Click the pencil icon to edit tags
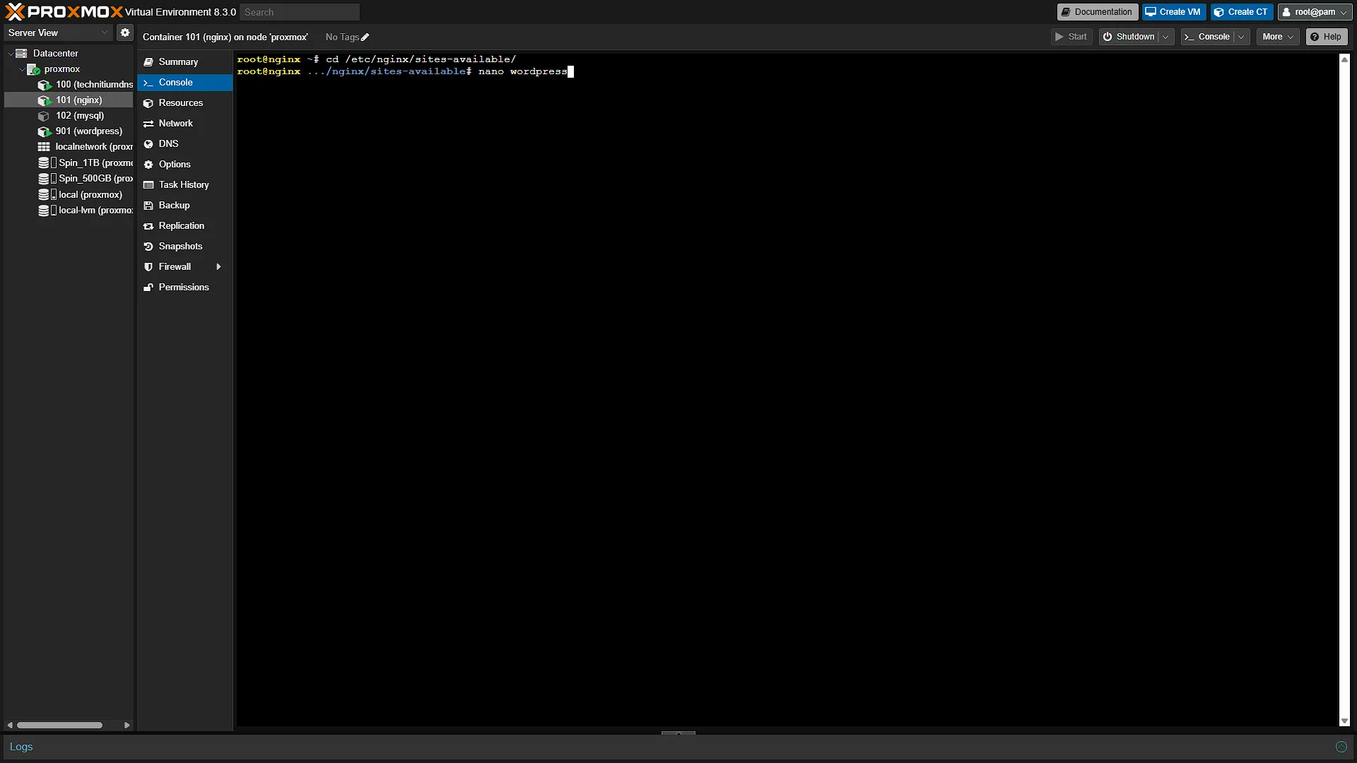 [365, 37]
